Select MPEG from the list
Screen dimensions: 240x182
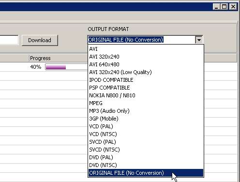click(x=146, y=103)
